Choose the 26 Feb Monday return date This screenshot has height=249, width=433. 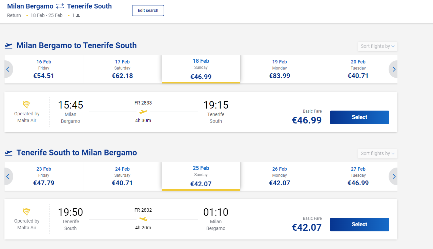(x=280, y=176)
